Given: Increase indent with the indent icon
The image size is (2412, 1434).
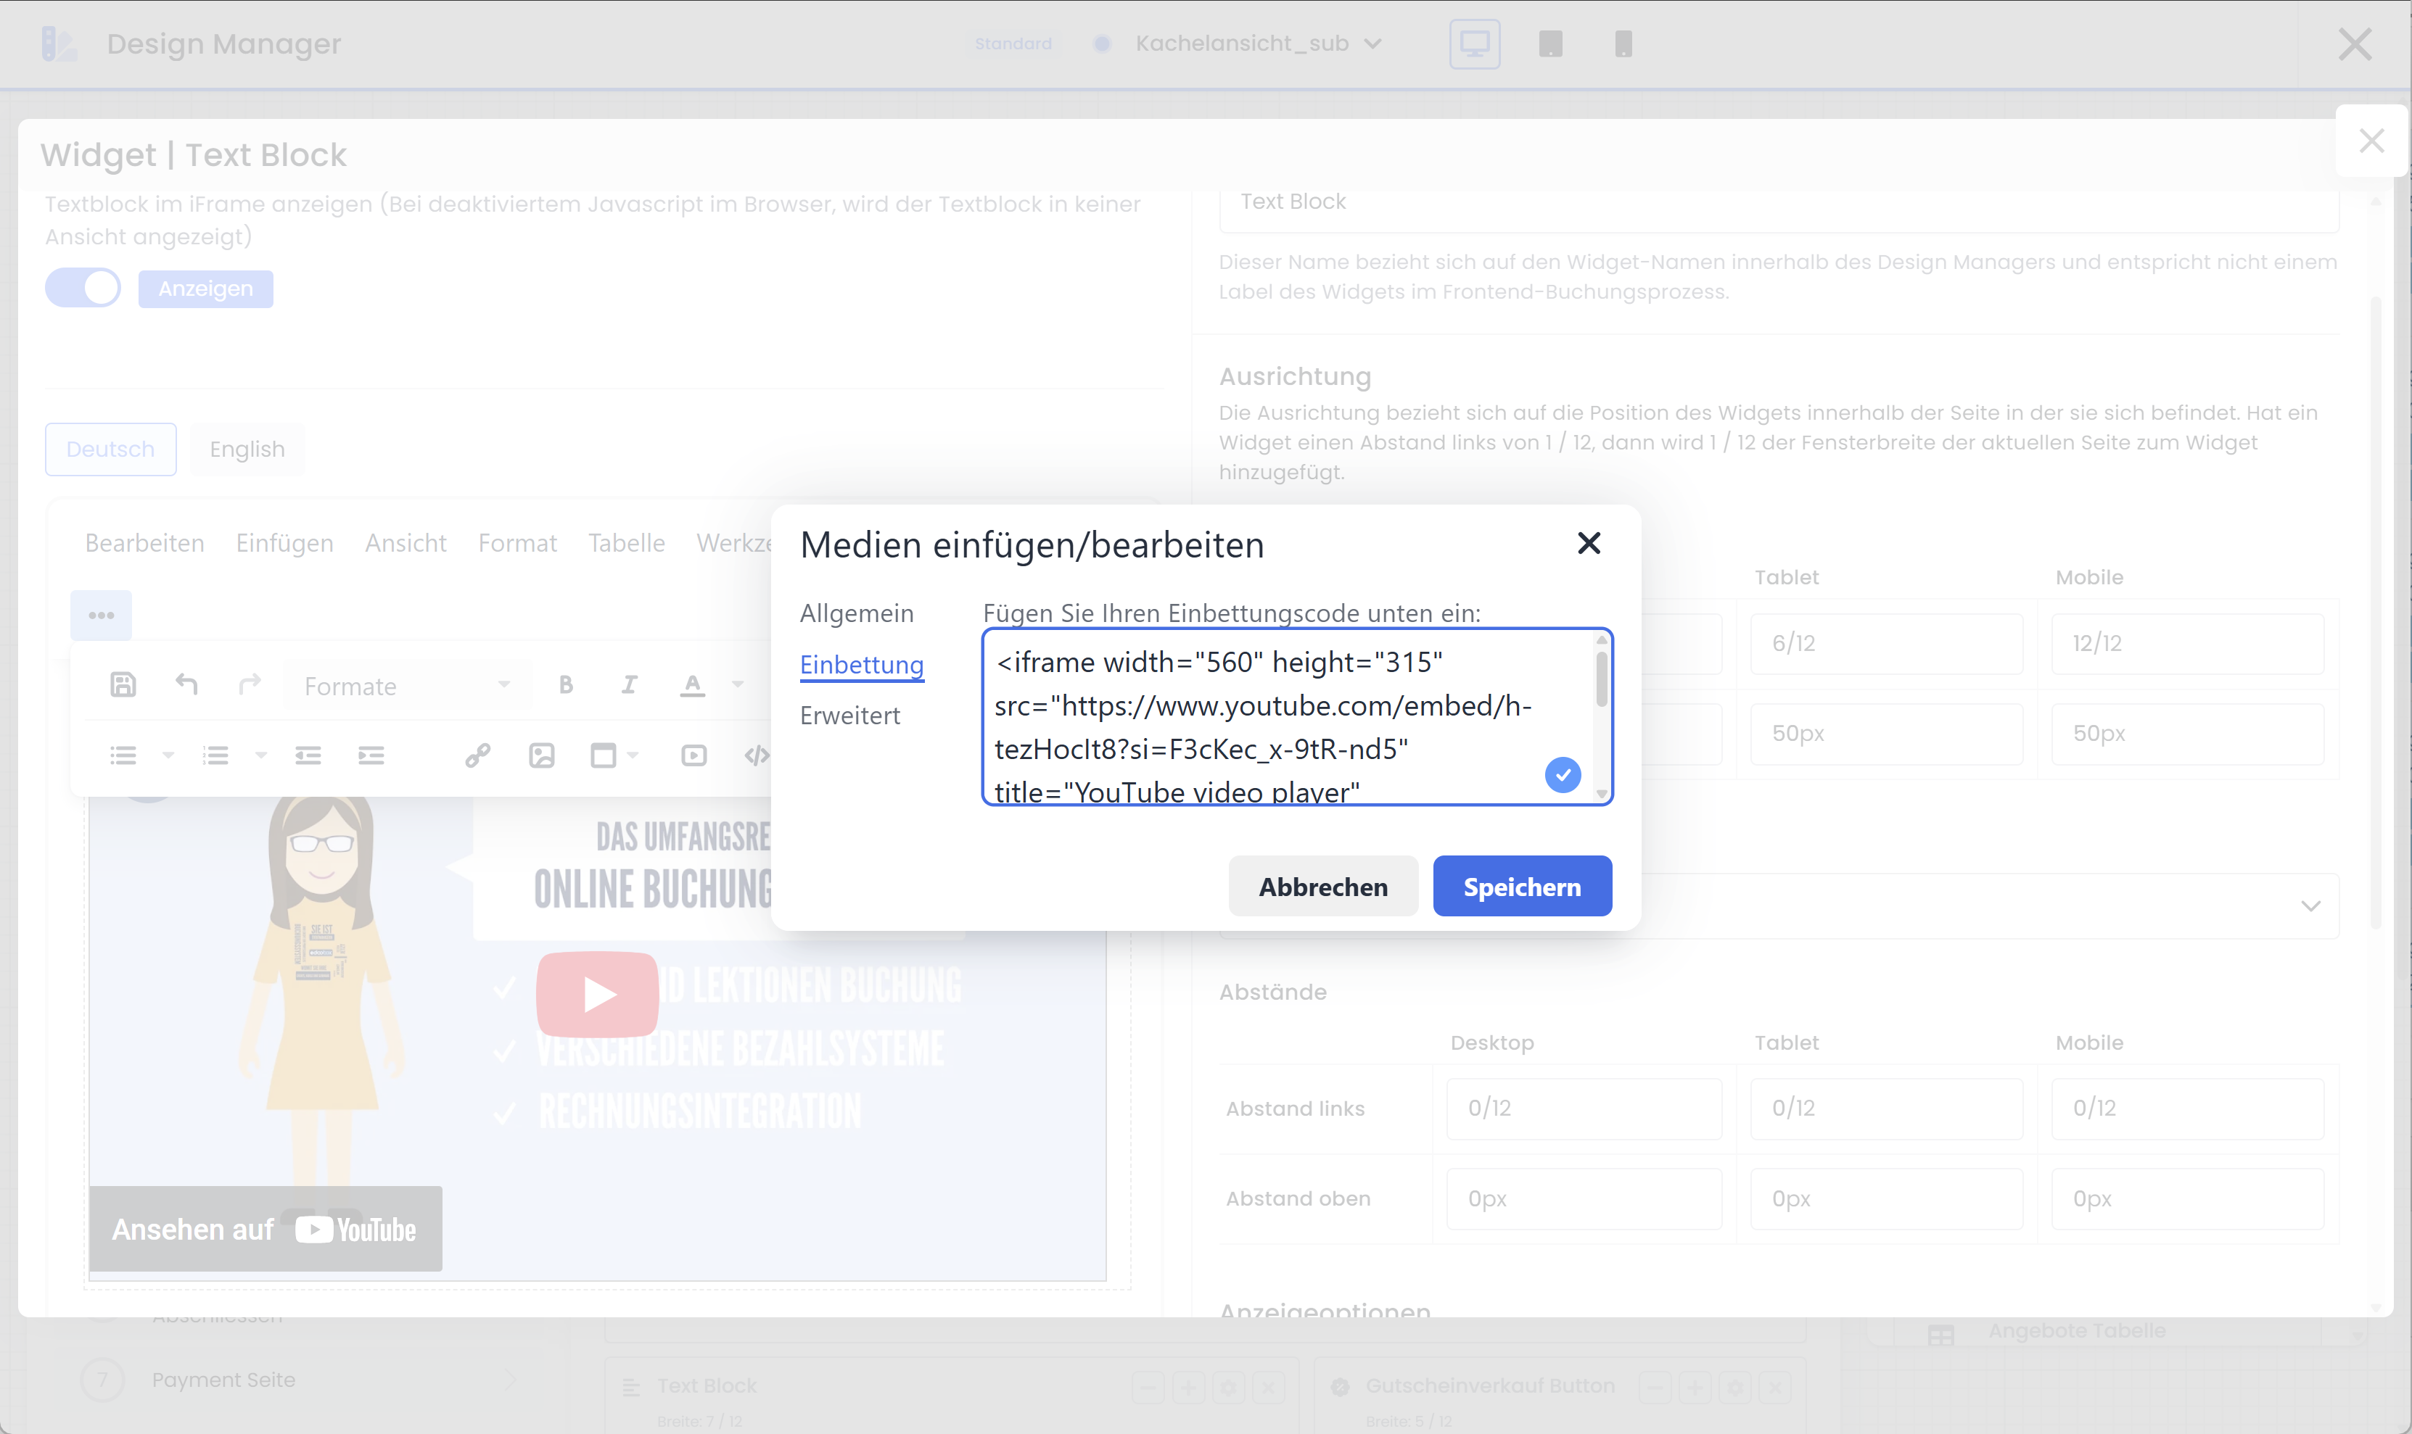Looking at the screenshot, I should tap(371, 755).
